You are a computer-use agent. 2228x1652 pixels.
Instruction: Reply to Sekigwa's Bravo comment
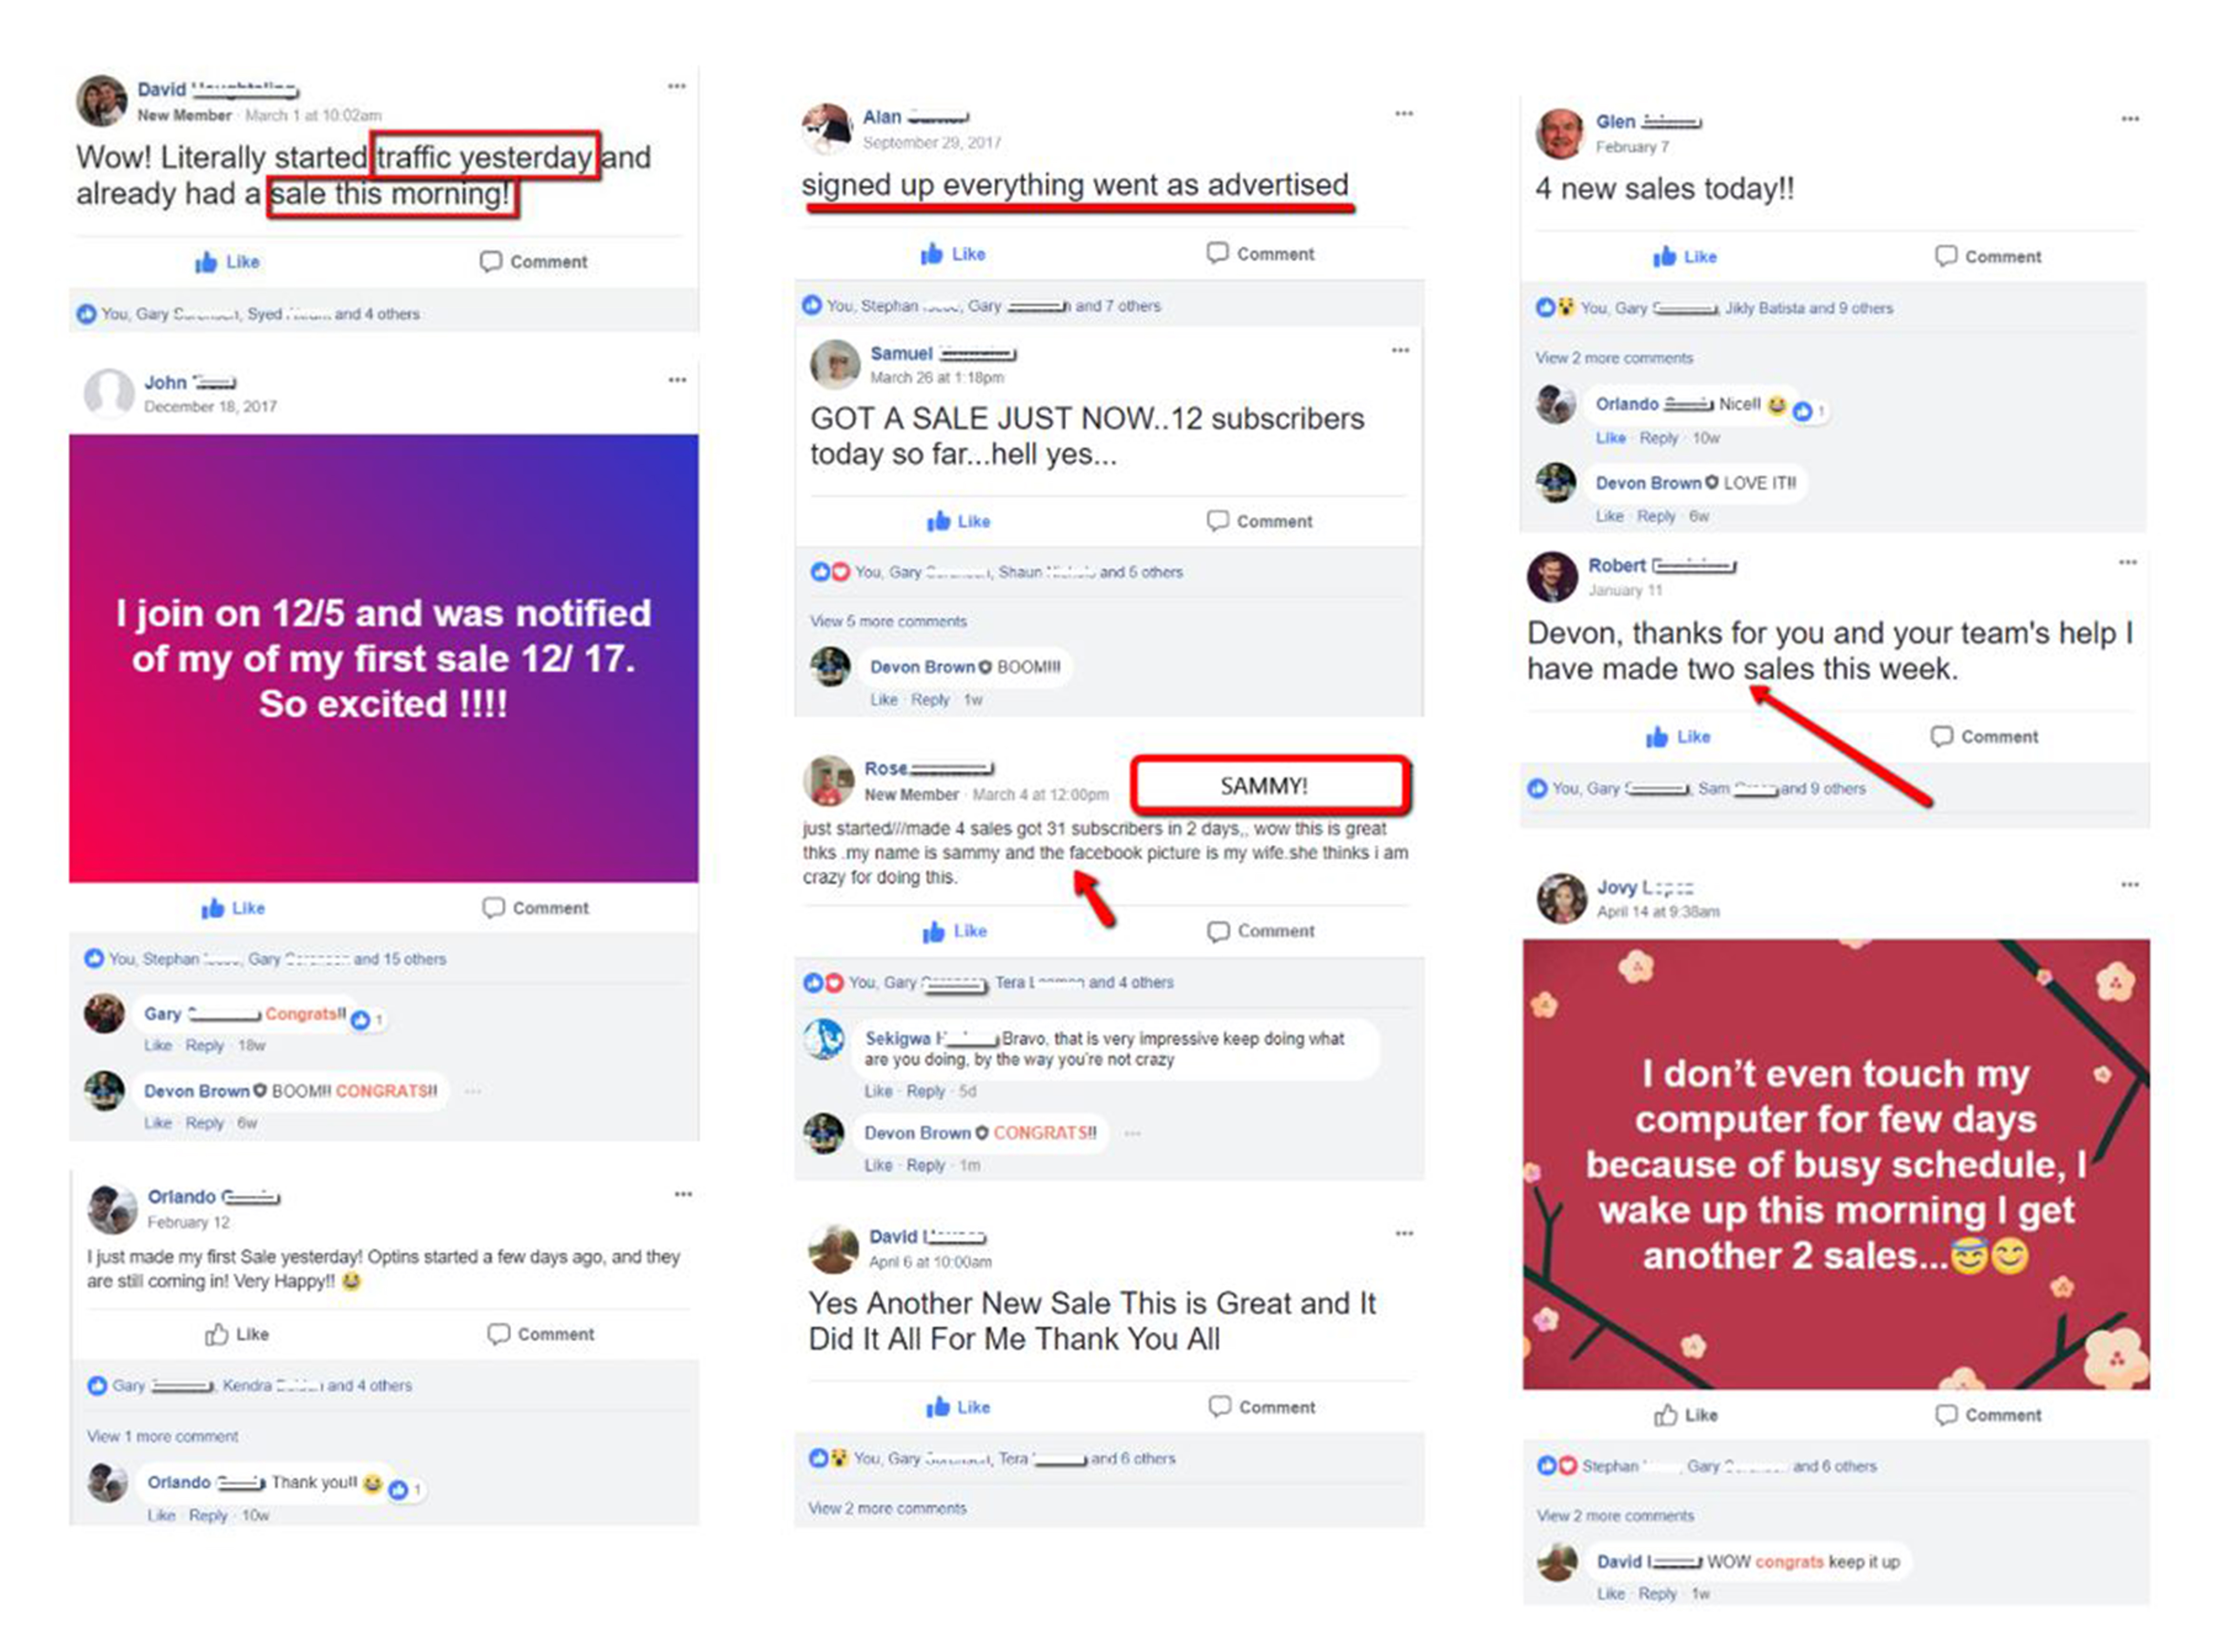click(x=925, y=1091)
